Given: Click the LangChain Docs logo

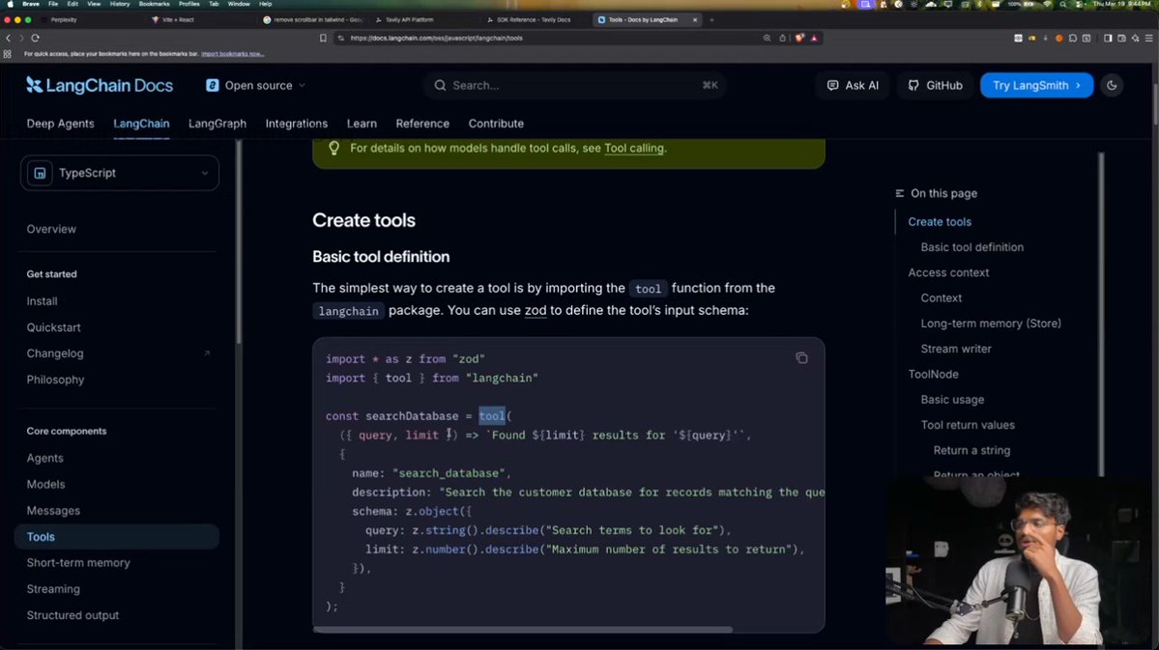Looking at the screenshot, I should click(x=100, y=86).
